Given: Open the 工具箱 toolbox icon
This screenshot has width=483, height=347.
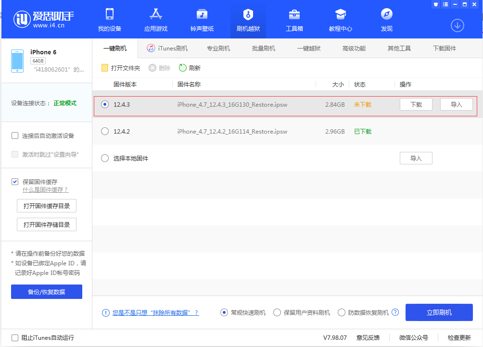Looking at the screenshot, I should click(x=294, y=14).
